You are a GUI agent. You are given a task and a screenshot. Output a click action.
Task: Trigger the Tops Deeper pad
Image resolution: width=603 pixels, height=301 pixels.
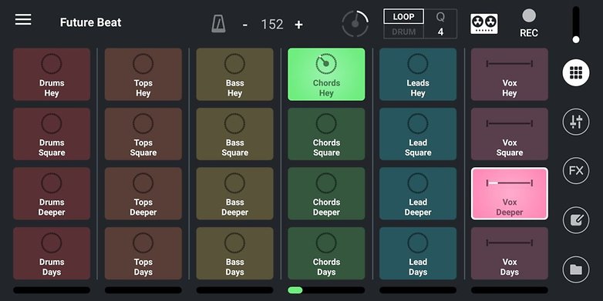(143, 193)
